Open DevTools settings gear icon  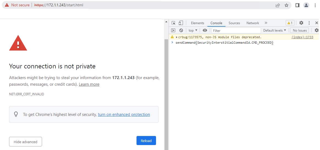pos(301,23)
